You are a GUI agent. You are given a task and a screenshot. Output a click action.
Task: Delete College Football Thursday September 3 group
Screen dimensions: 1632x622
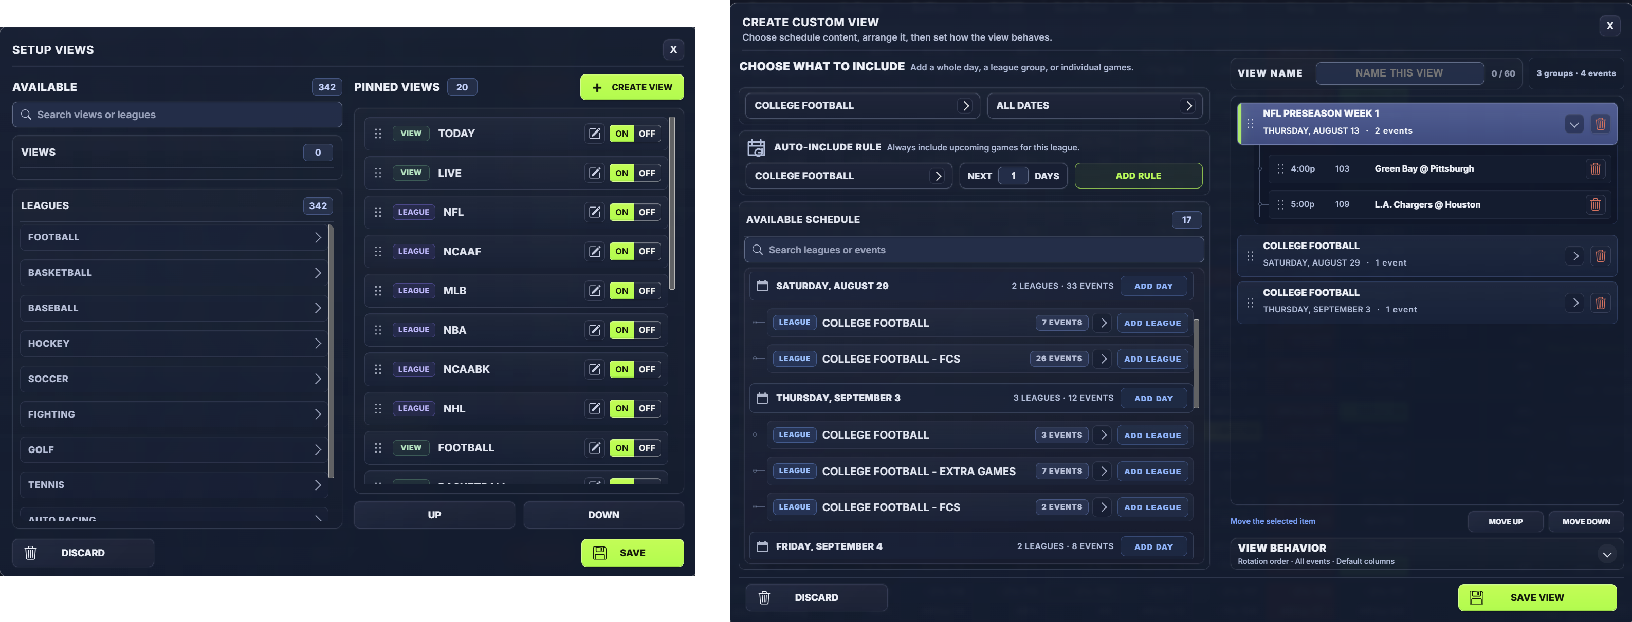pyautogui.click(x=1600, y=303)
